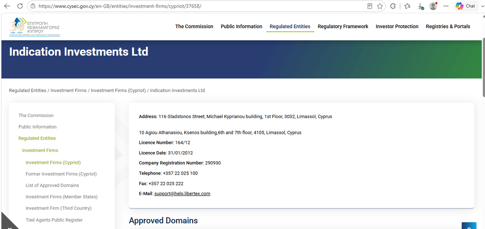Screen dimensions: 485x229
Task: Go back with the browser back arrow
Action: [x=7, y=6]
